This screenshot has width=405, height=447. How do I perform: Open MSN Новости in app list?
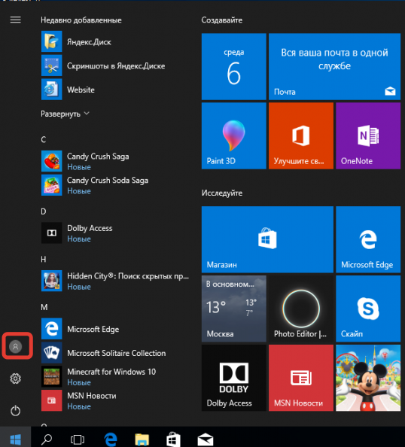click(114, 400)
